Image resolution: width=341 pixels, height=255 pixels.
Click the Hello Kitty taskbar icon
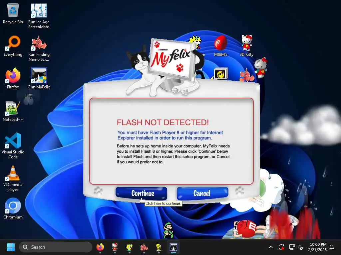pos(115,247)
